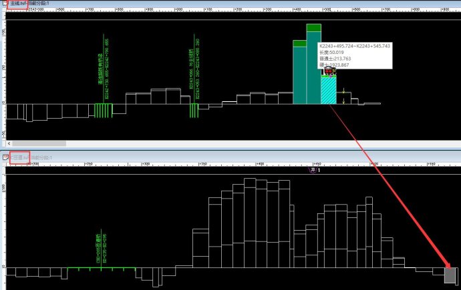This screenshot has height=290, width=461.
Task: Click the gray filled block at lower right
Action: pos(451,274)
